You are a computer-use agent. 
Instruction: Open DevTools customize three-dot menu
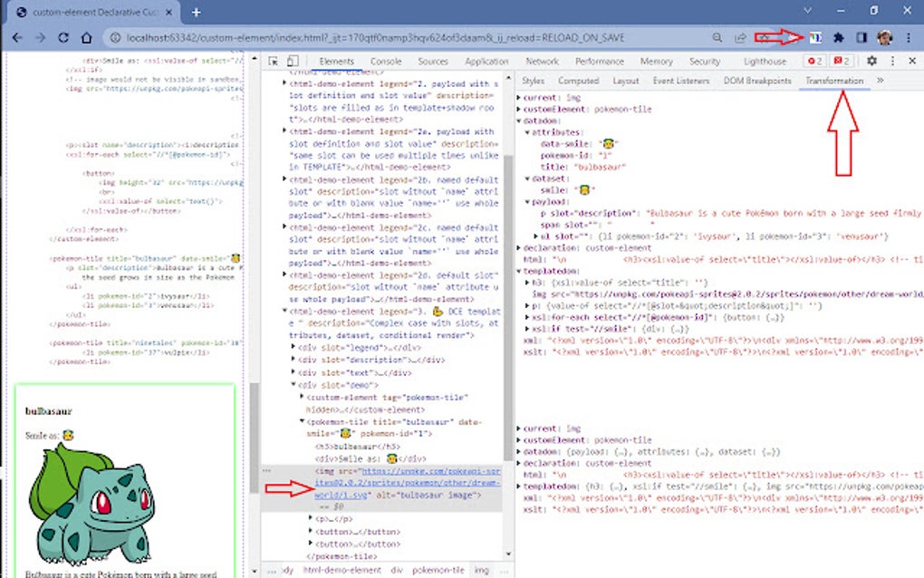click(x=893, y=62)
